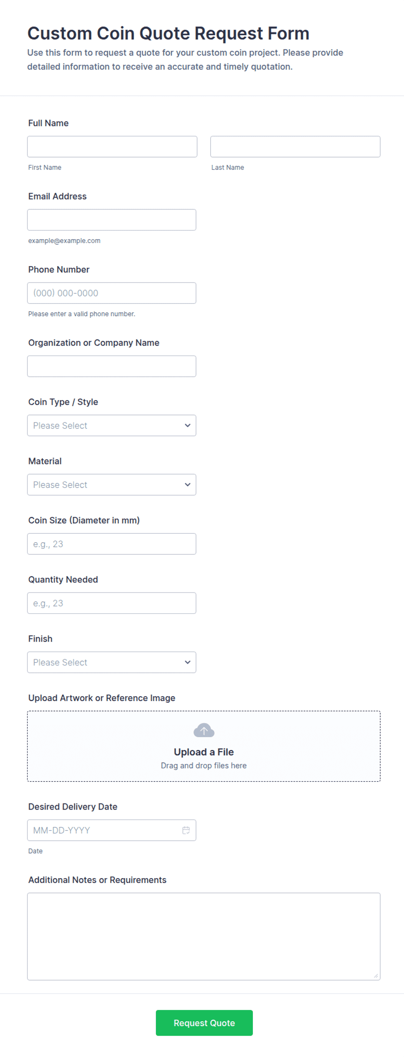Open the Material dropdown

pyautogui.click(x=112, y=484)
